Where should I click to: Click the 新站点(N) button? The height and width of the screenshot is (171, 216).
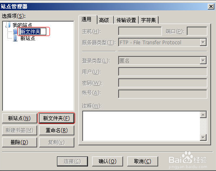(x=19, y=118)
